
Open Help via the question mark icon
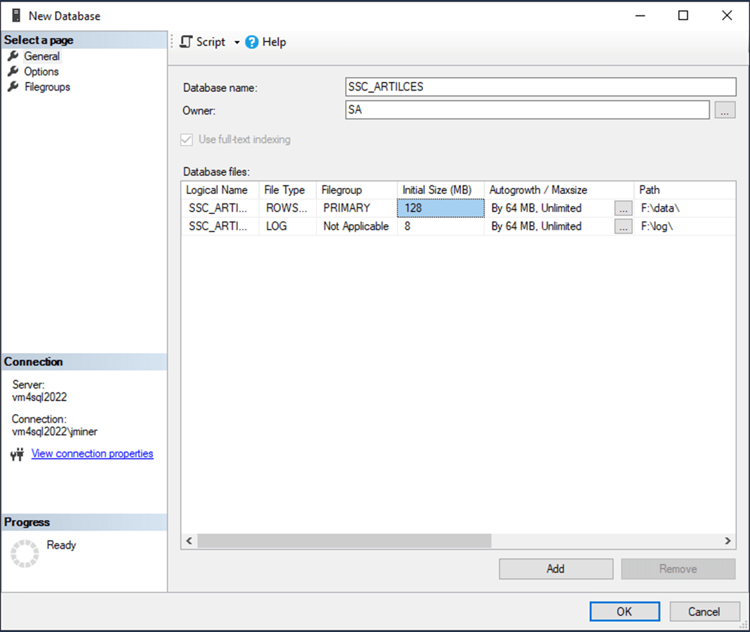(251, 42)
